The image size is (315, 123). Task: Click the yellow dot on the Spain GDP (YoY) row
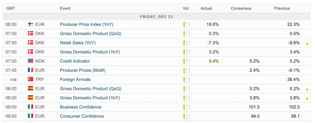(x=307, y=99)
